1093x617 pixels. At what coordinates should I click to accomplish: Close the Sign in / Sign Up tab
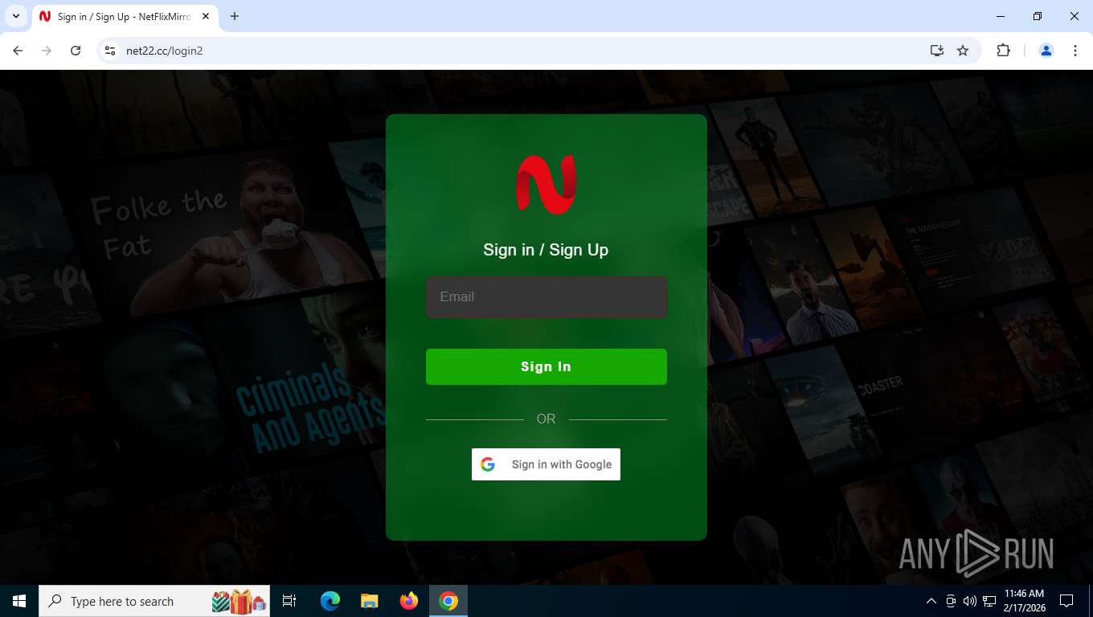point(206,16)
